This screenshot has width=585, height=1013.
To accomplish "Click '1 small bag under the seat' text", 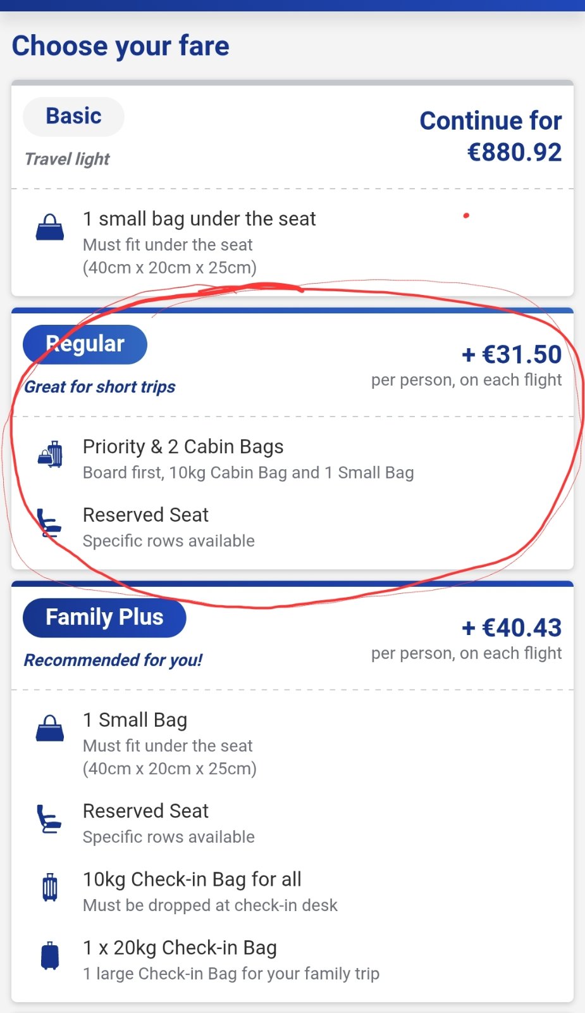I will (199, 219).
